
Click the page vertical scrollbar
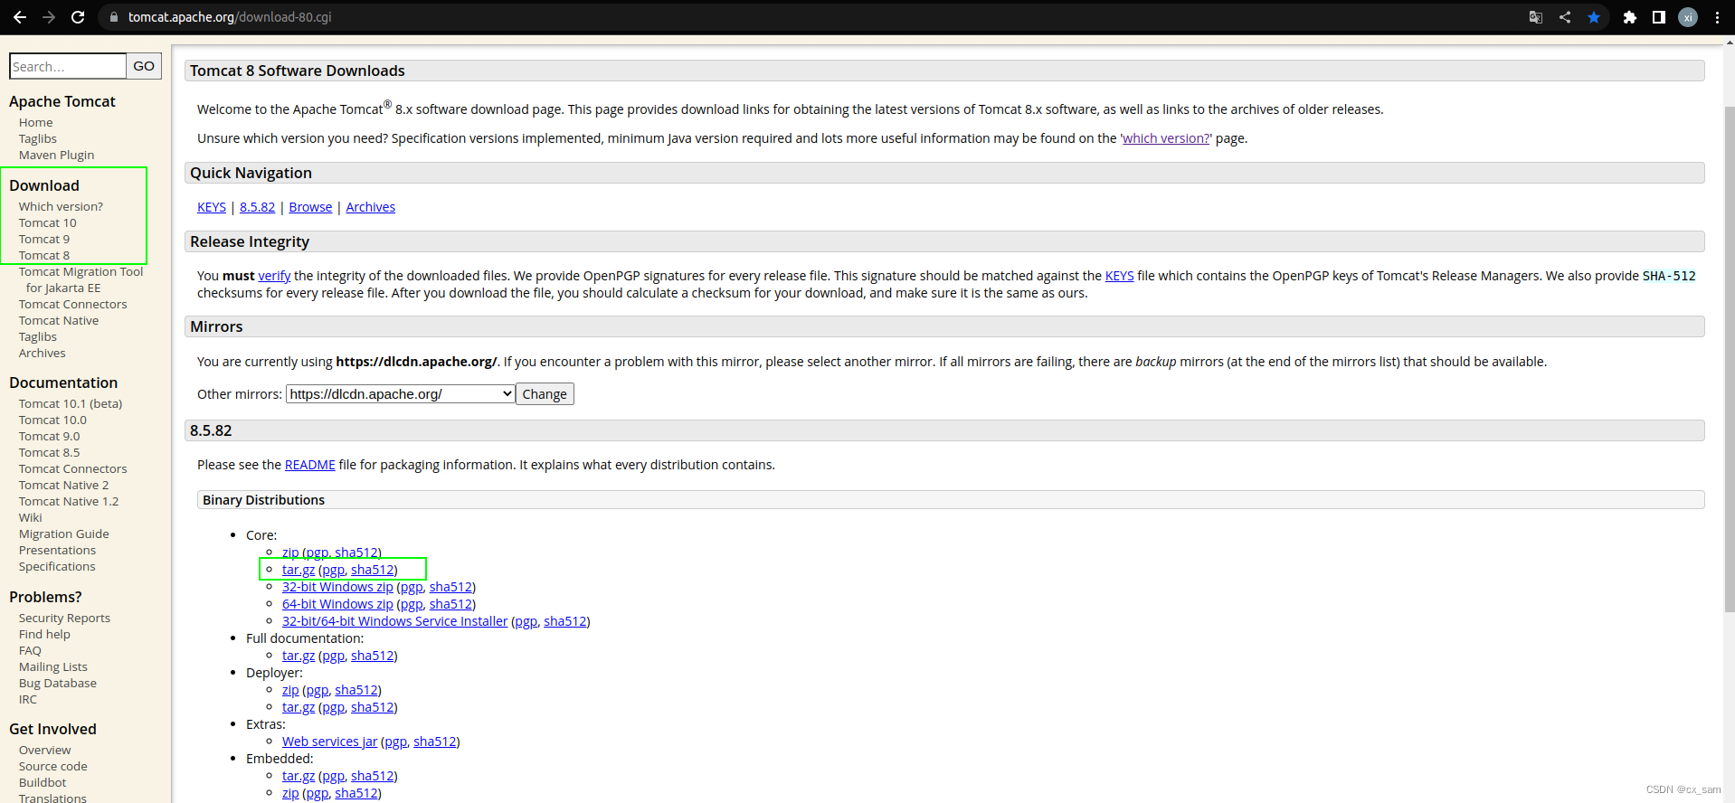point(1729,359)
